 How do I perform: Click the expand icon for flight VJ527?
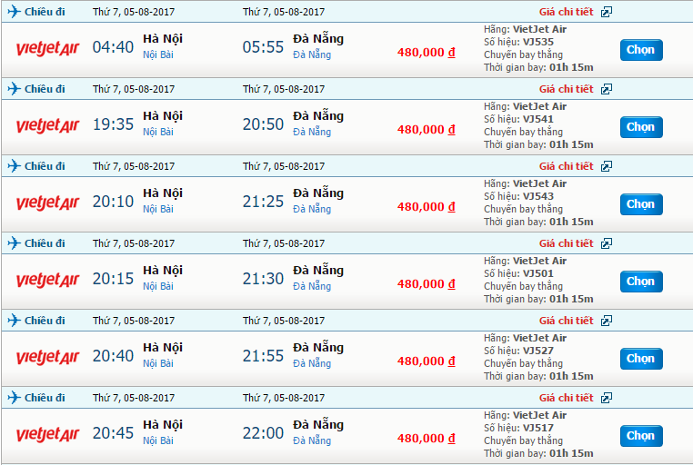coord(607,321)
